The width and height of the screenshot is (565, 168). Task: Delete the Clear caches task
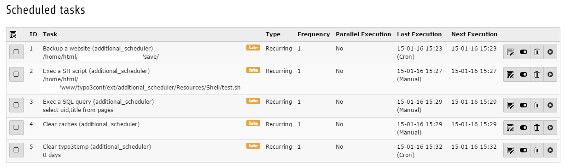coord(537,128)
